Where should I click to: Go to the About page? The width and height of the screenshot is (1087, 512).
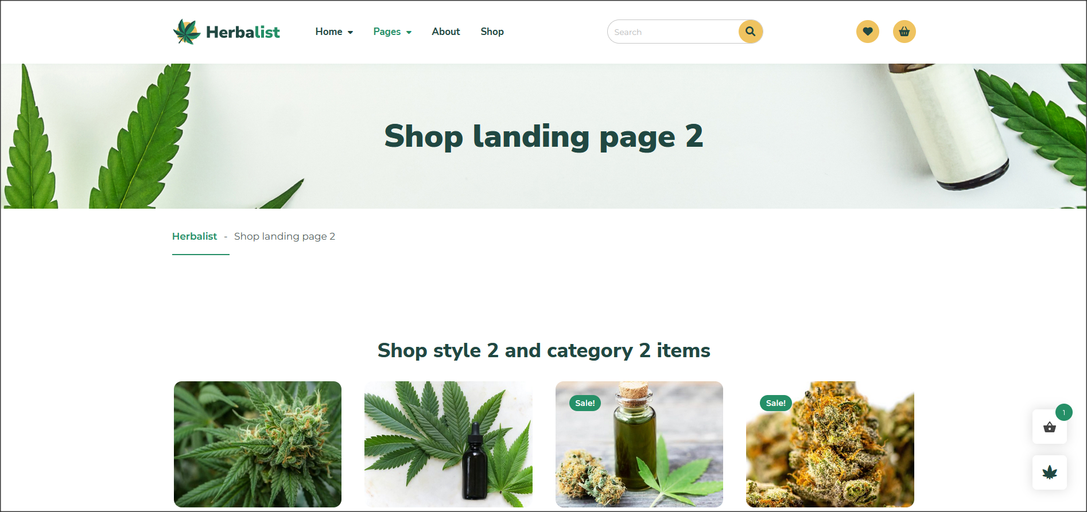(446, 32)
